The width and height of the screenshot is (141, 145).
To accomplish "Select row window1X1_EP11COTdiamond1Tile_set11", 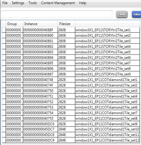I will point(71,135).
